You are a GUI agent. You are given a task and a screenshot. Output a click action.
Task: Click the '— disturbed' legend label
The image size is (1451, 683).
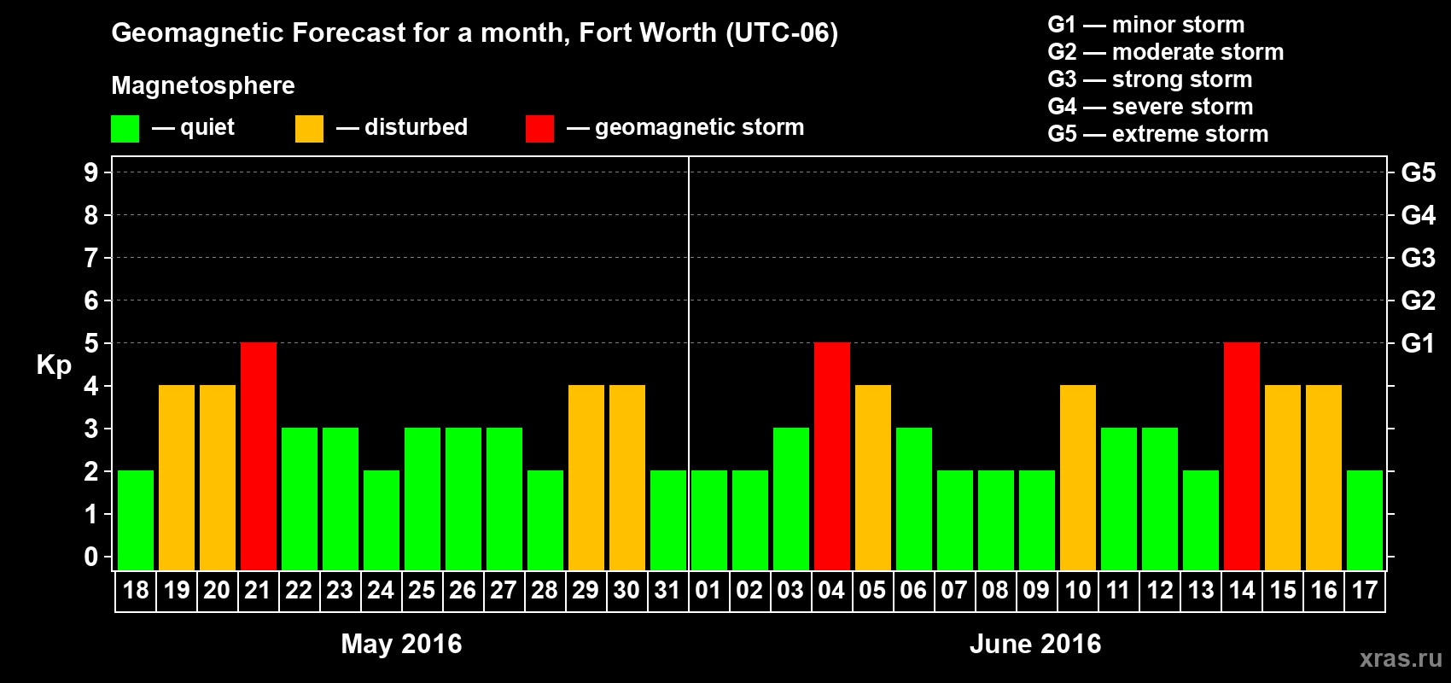tap(402, 127)
